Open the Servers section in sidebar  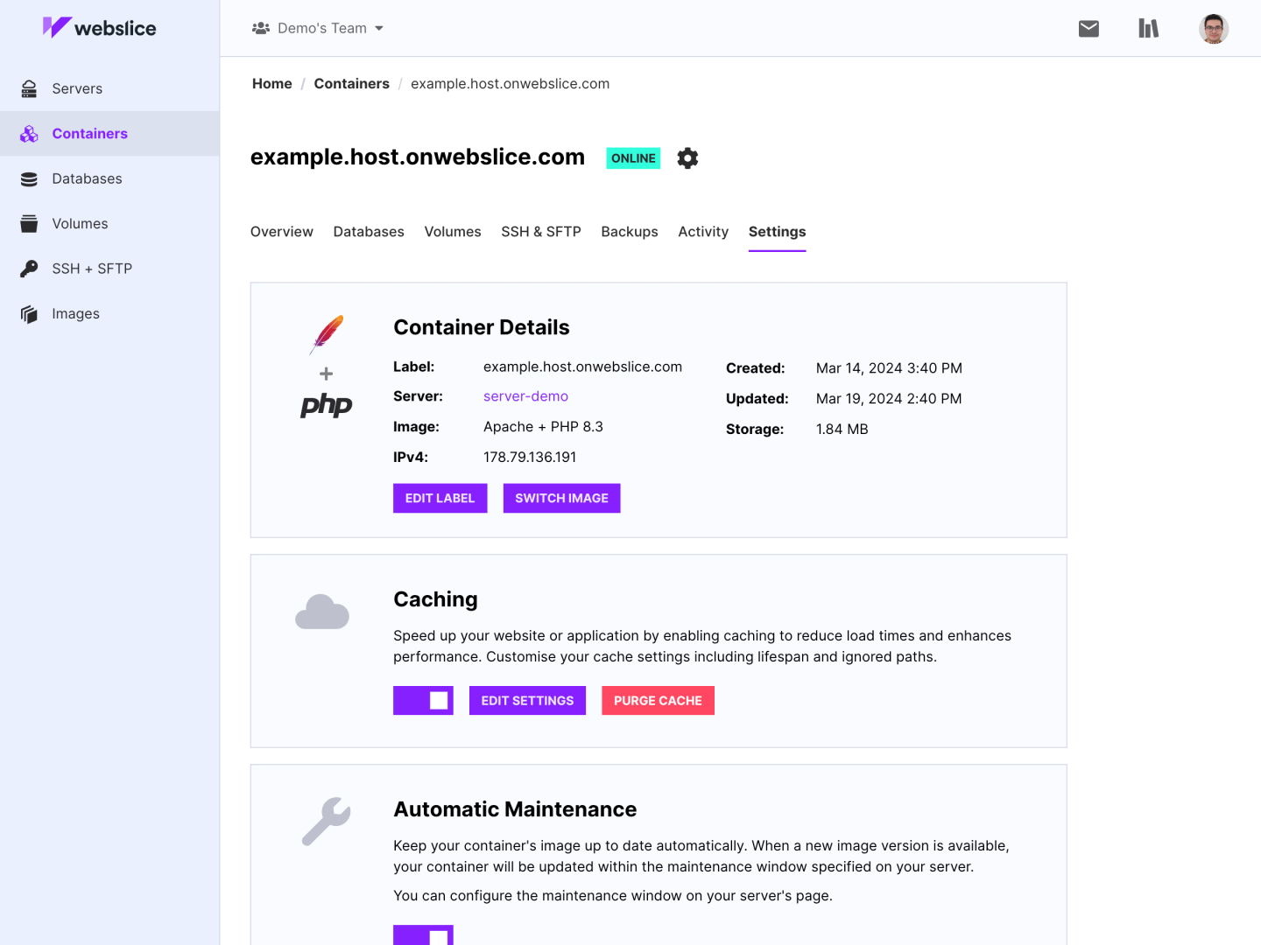[x=77, y=88]
